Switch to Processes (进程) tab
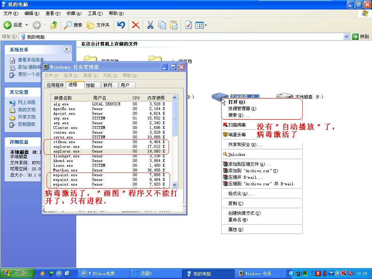372x279 pixels. (x=75, y=84)
